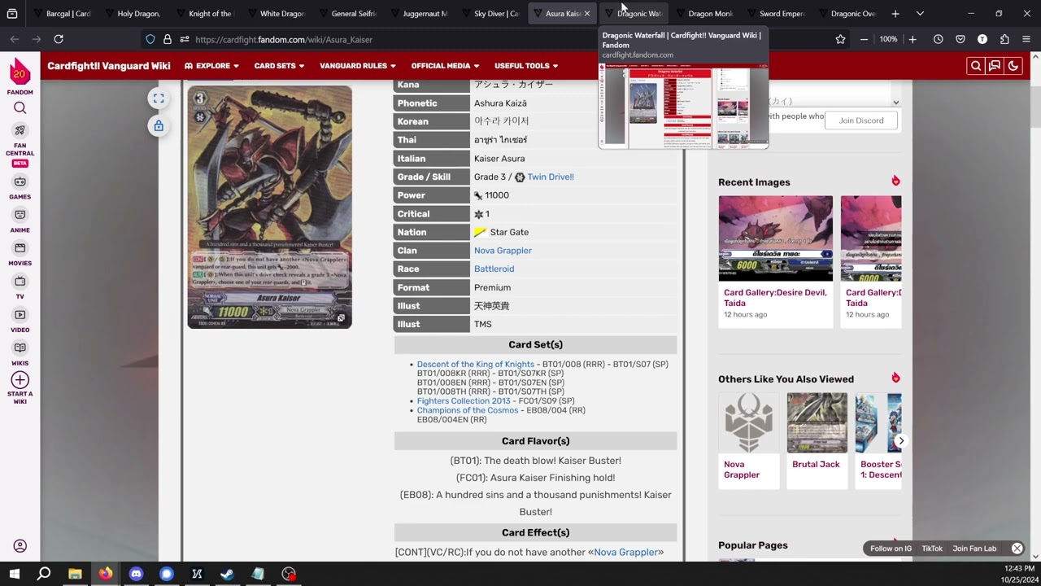Screen dimensions: 1041x586
Task: Open the wiki discussions icon in header
Action: click(x=994, y=66)
